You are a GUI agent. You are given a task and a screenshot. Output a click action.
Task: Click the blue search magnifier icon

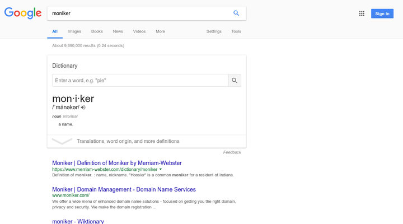tap(236, 13)
